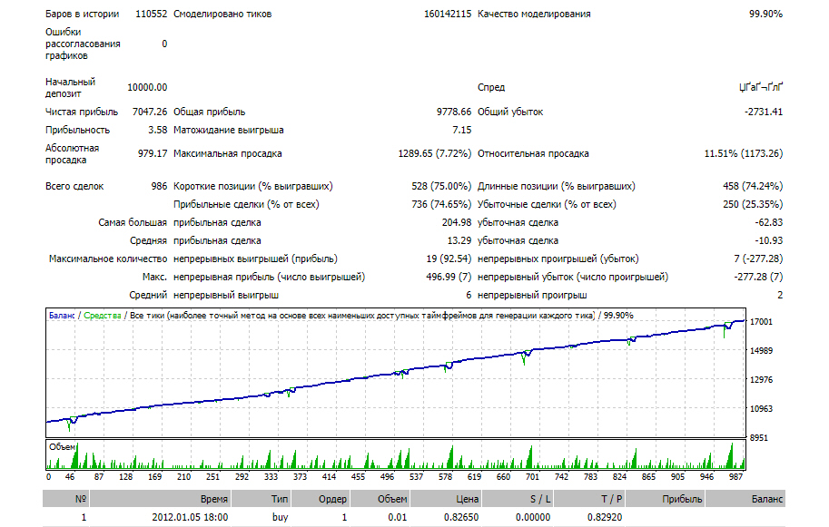
Task: Click the absolute drawdown value 979.17
Action: [153, 153]
